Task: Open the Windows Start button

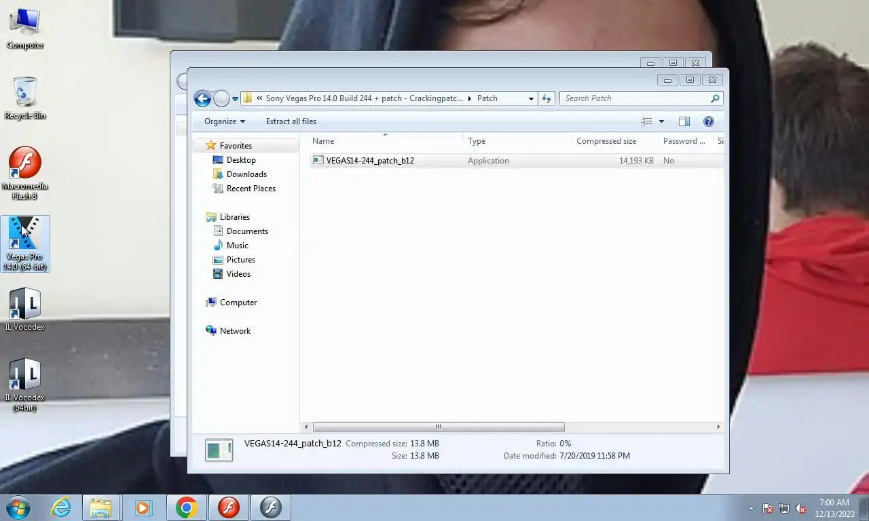Action: 18,507
